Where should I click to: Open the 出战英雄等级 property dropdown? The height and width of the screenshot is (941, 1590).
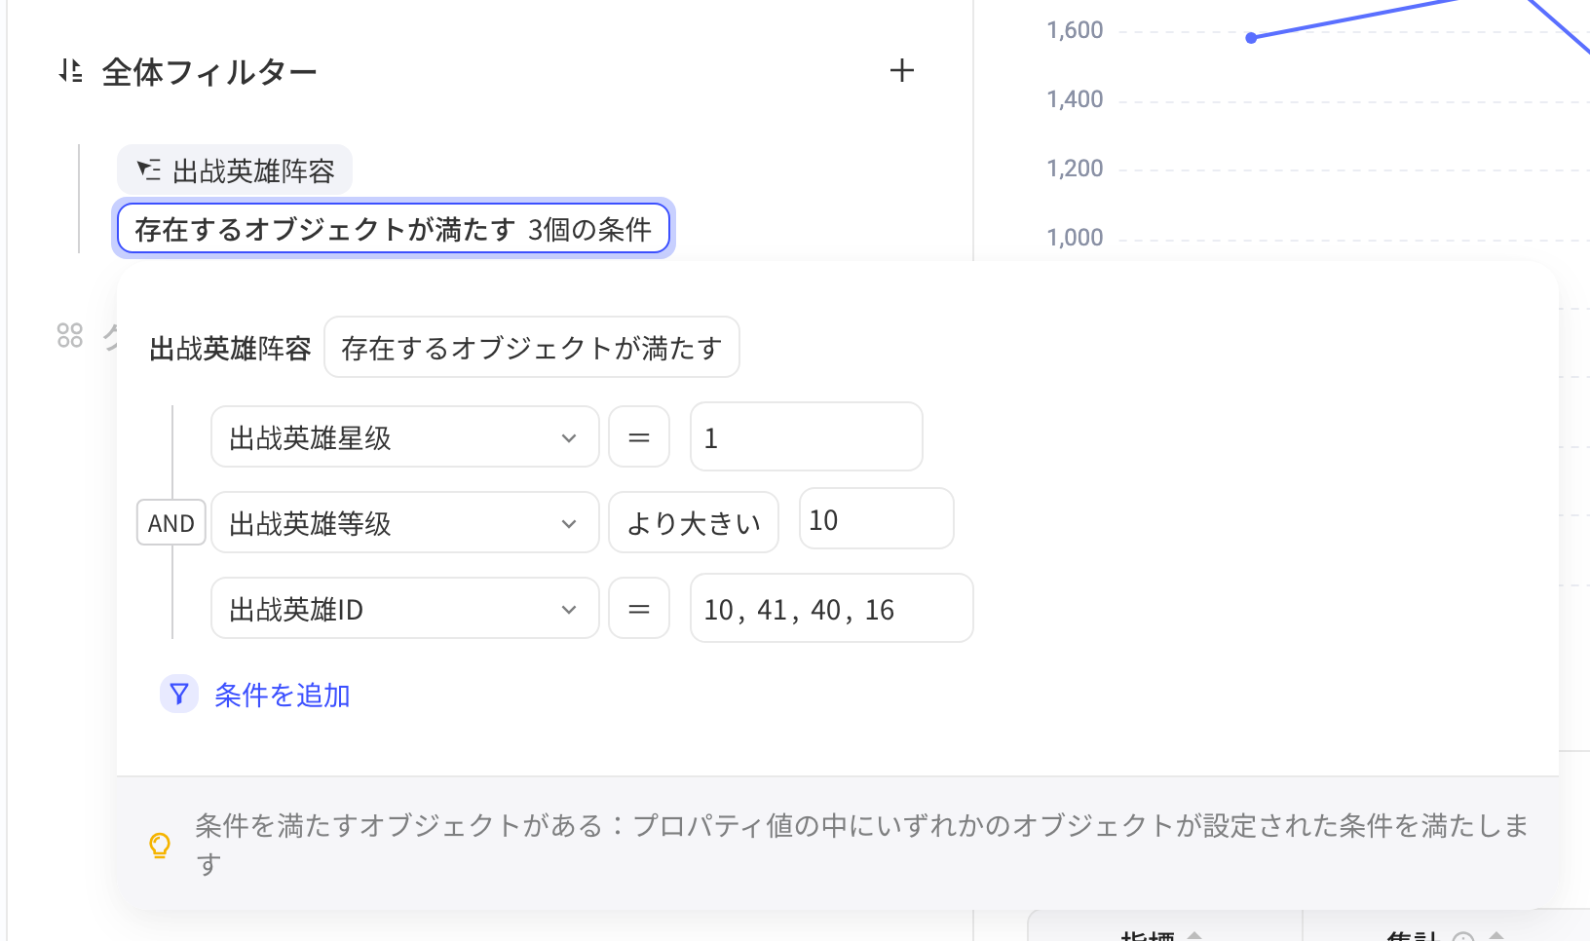pos(405,523)
